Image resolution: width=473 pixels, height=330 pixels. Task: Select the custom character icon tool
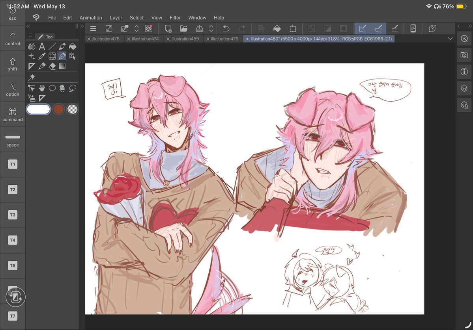[x=62, y=88]
